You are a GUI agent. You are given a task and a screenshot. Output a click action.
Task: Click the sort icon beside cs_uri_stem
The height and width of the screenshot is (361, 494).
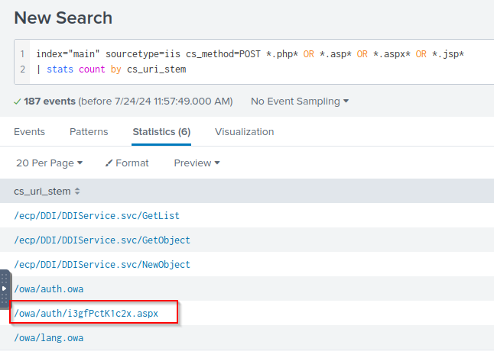(77, 191)
